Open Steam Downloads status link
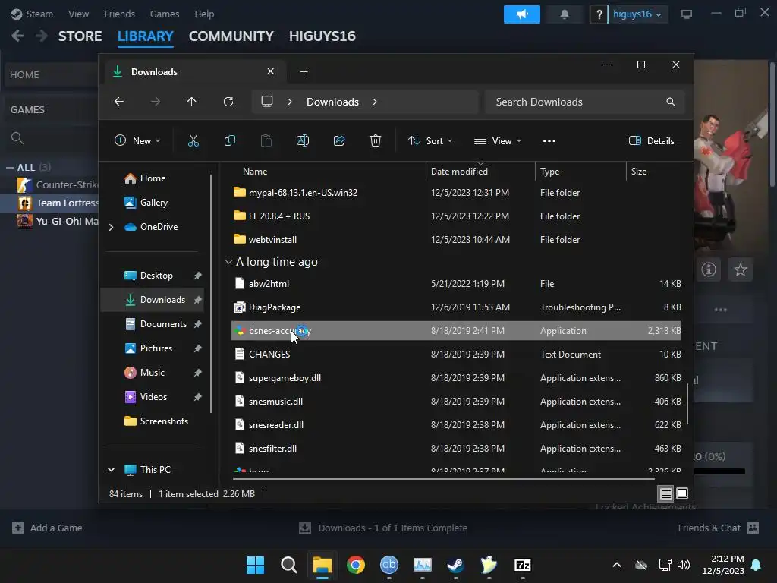 (x=383, y=528)
